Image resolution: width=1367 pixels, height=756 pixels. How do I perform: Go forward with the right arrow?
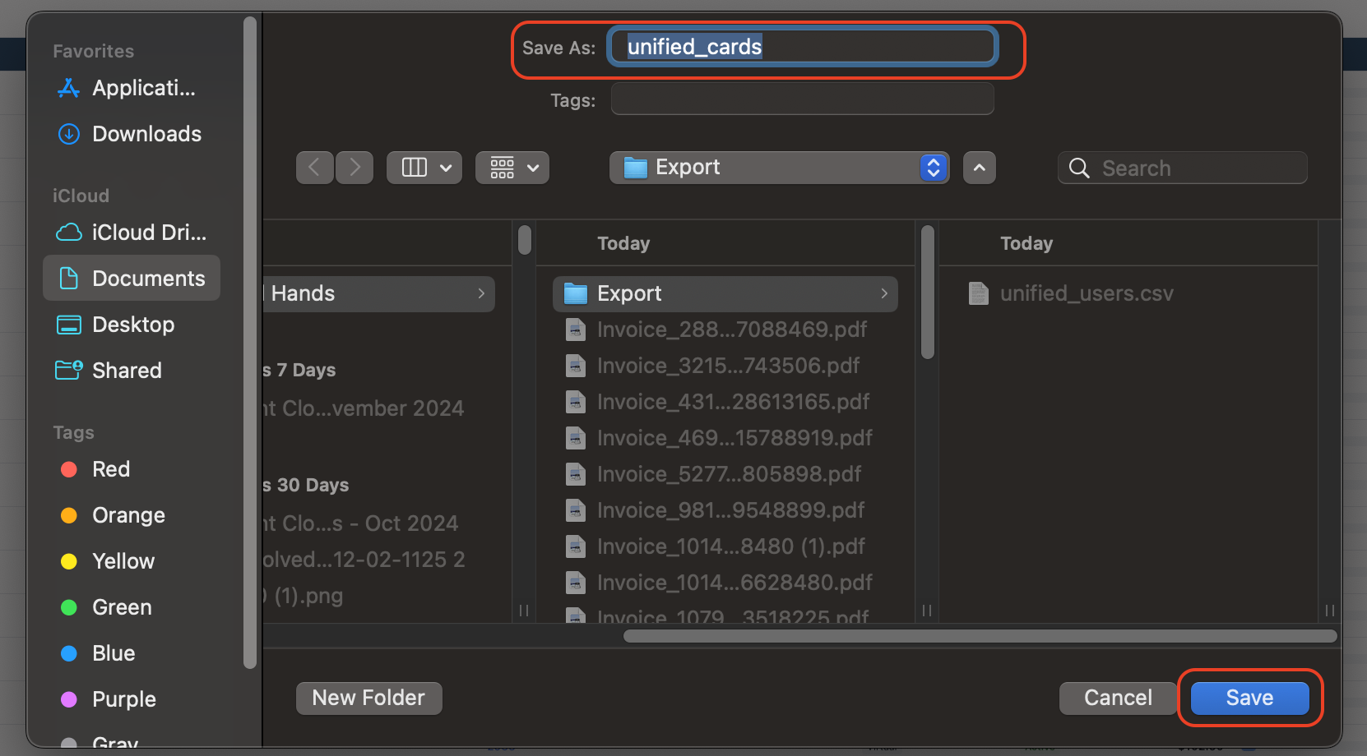pos(354,168)
